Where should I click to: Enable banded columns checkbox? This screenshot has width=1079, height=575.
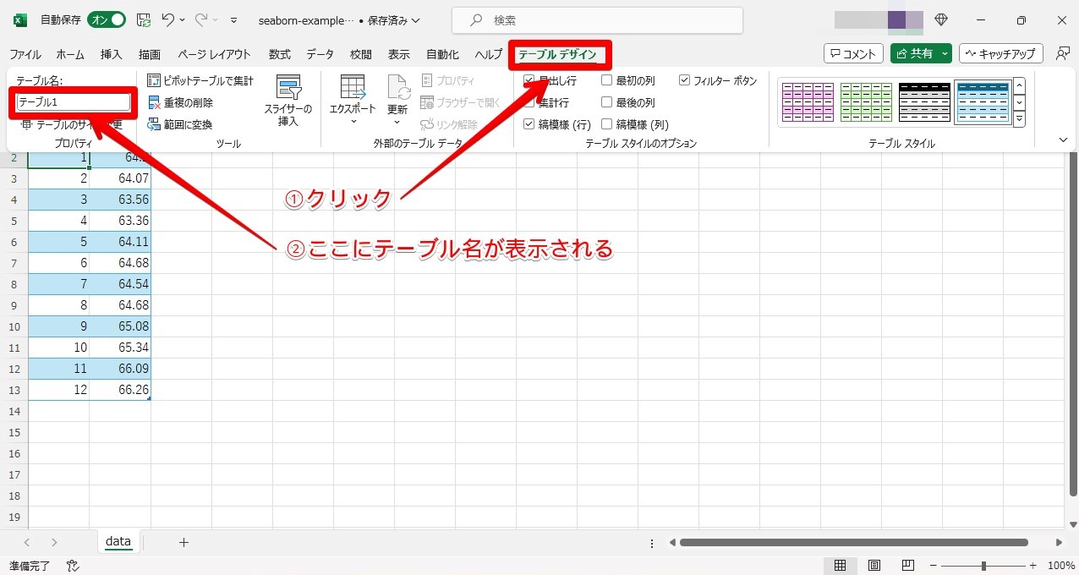[607, 124]
